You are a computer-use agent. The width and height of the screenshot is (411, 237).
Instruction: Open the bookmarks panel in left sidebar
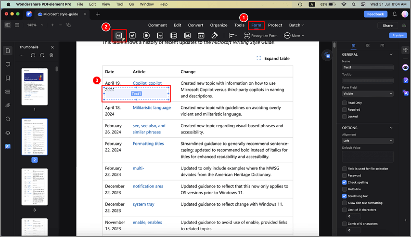[8, 78]
